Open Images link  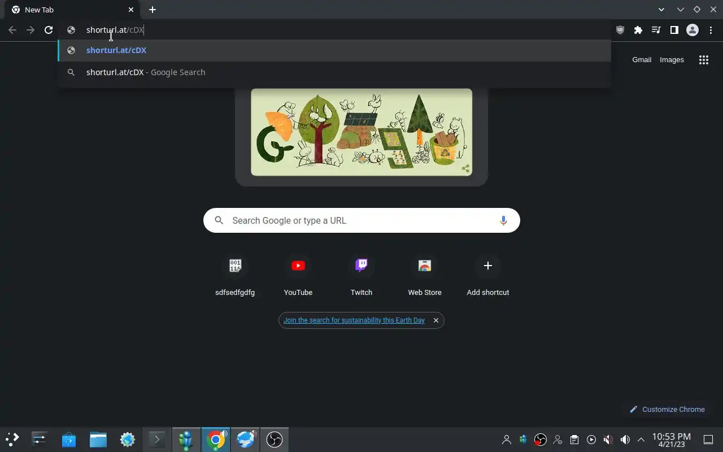point(672,60)
